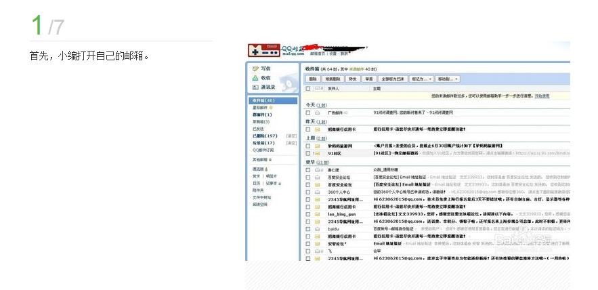Open the 百度帐号--邮箱身份验证 message subject
This screenshot has width=598, height=290.
point(393,229)
